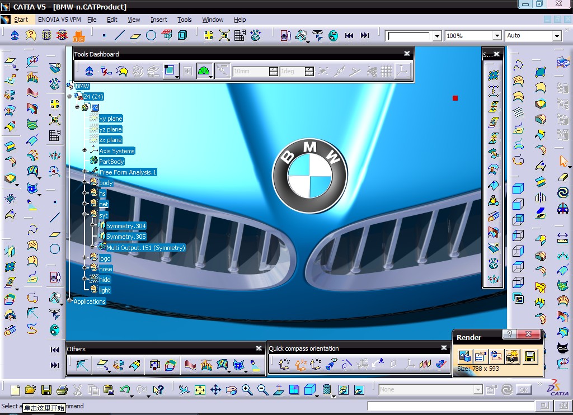
Task: Undo the last action with the Undo icon
Action: pyautogui.click(x=124, y=389)
